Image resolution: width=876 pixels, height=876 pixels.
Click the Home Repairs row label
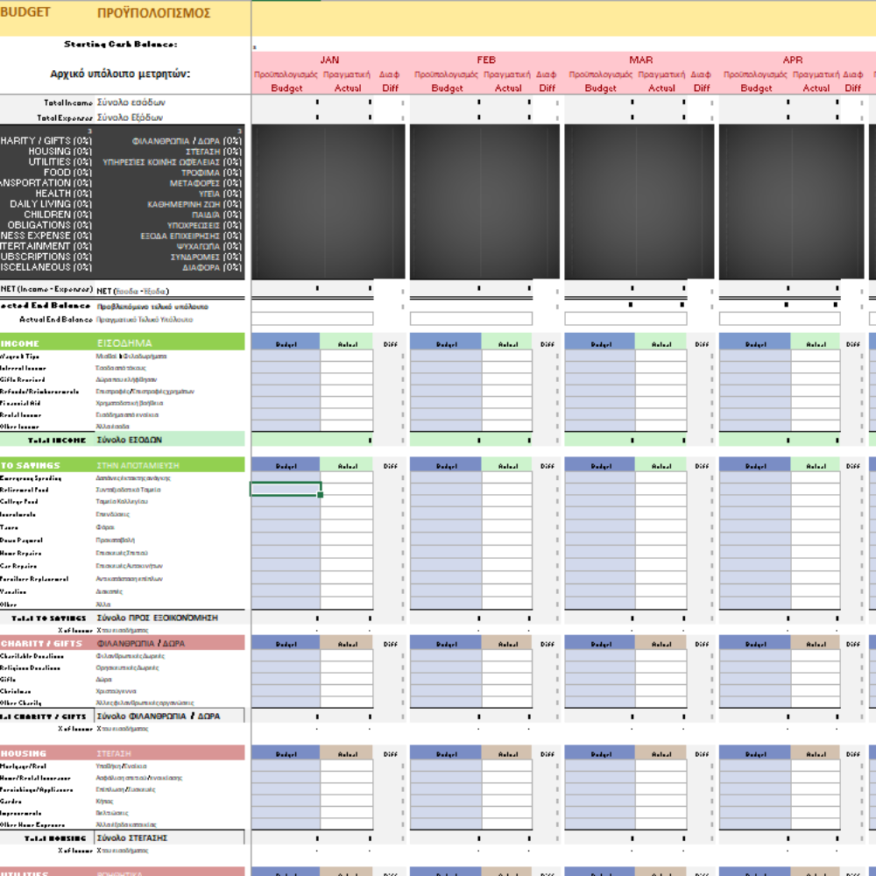[21, 553]
